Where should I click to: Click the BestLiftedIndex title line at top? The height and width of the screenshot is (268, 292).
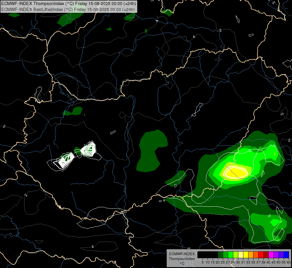click(x=68, y=10)
